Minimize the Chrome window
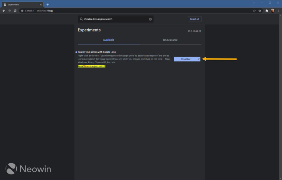Viewport: 282px width, 180px height. tap(262, 3)
